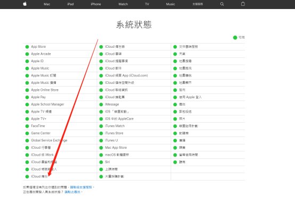The width and height of the screenshot is (295, 197).
Task: Click green status dot beside Apple School Manager
Action: point(27,105)
